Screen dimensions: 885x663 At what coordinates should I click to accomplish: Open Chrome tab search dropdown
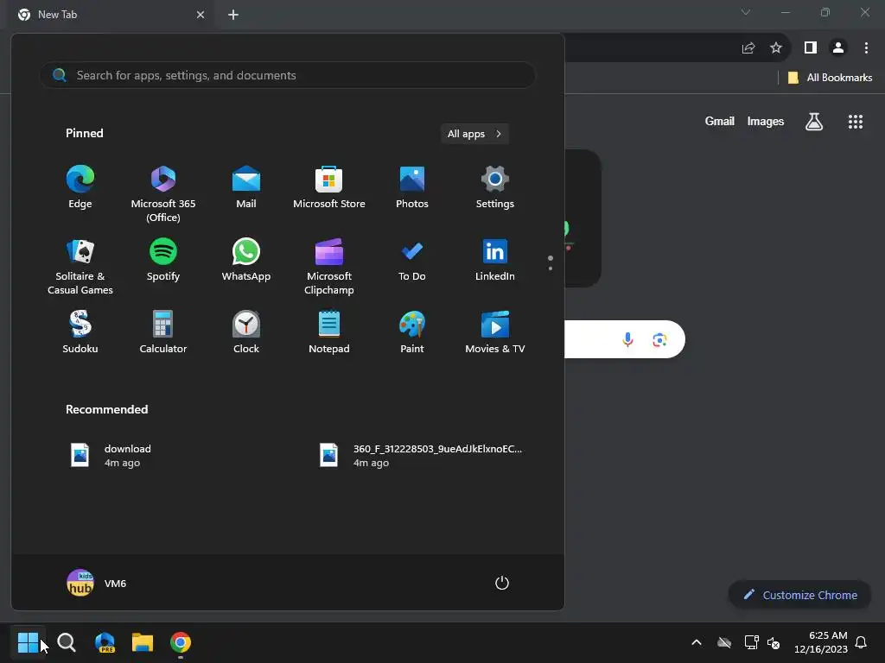[746, 12]
